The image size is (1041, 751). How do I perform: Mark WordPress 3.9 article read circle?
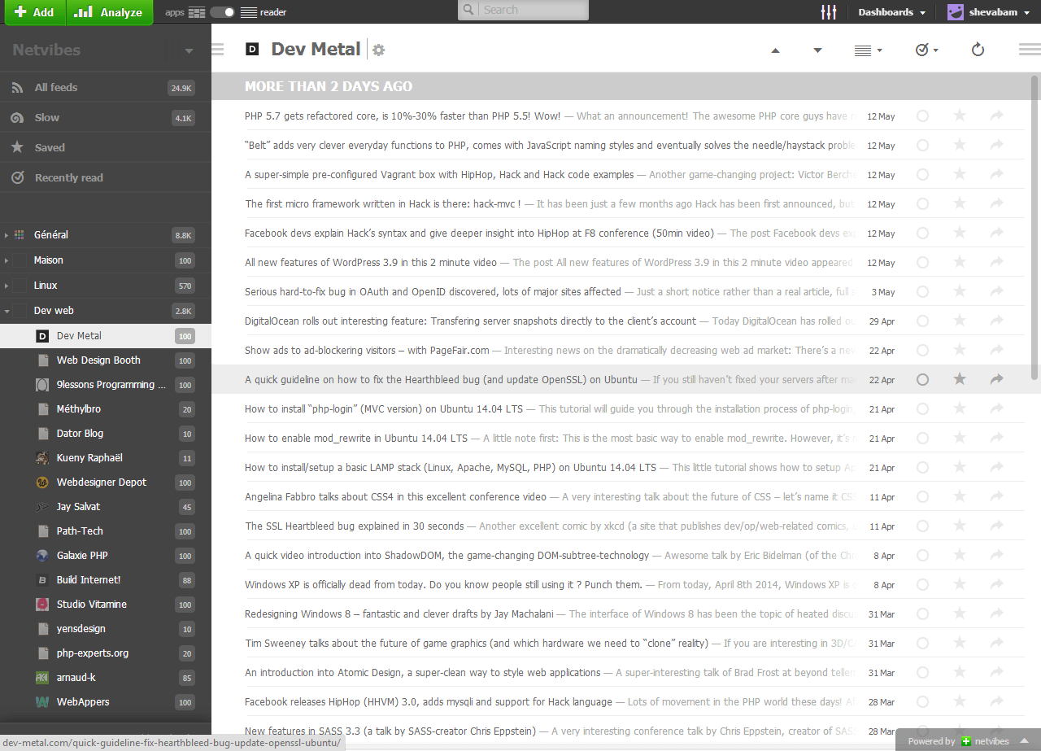tap(922, 262)
